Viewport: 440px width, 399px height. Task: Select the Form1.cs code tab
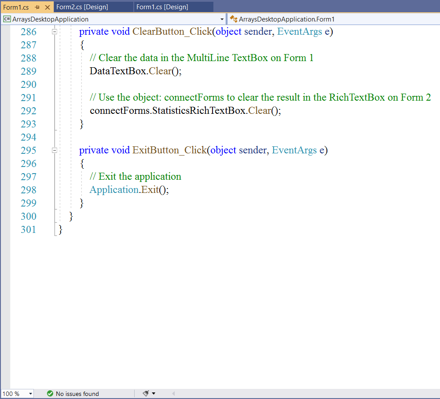pos(16,7)
